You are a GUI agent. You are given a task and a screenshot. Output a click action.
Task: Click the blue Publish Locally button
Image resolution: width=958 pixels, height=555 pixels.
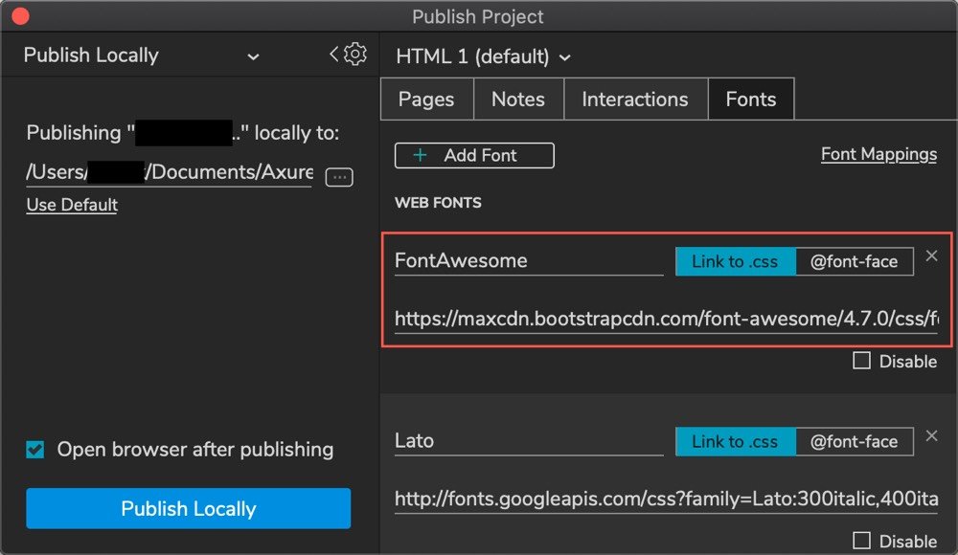(188, 508)
